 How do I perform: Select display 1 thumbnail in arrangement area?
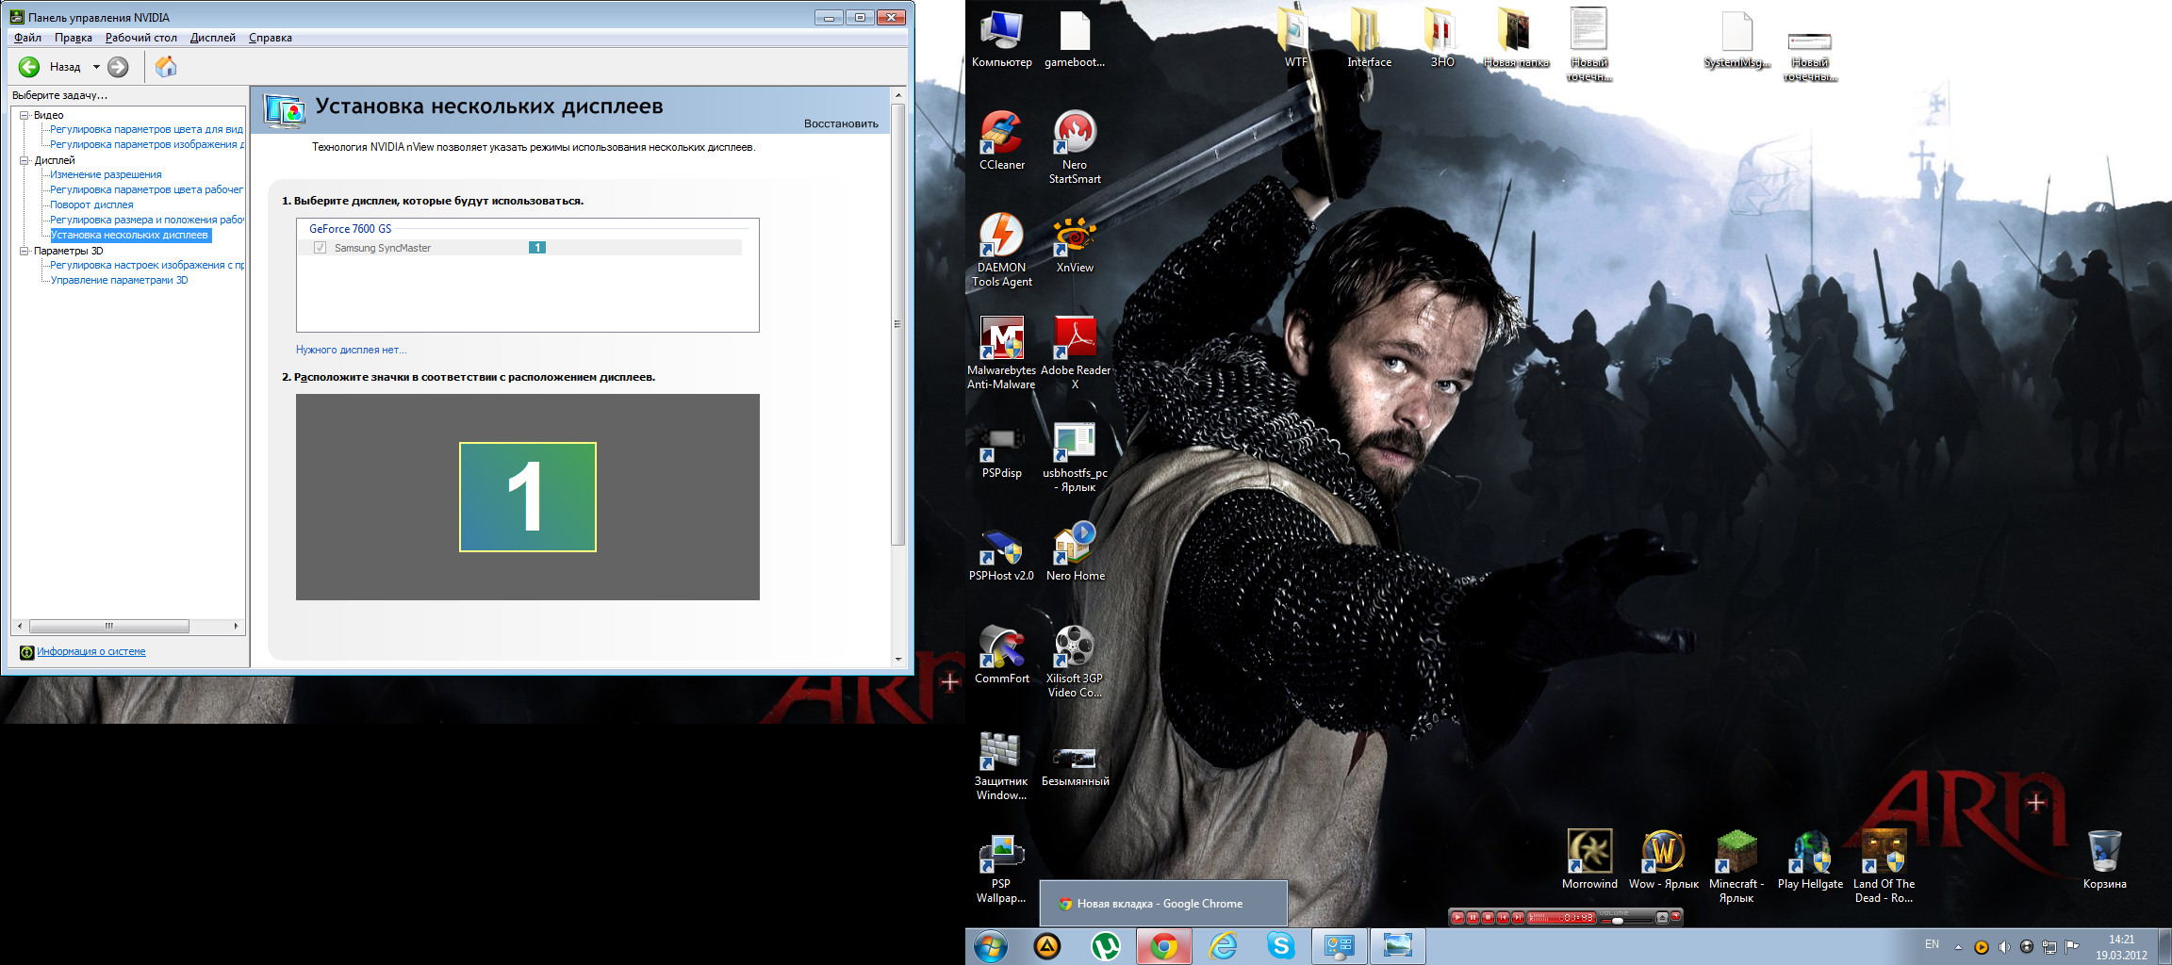pos(528,497)
